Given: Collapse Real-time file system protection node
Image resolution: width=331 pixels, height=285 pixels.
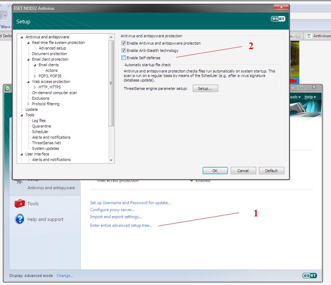Looking at the screenshot, I should pyautogui.click(x=28, y=43).
